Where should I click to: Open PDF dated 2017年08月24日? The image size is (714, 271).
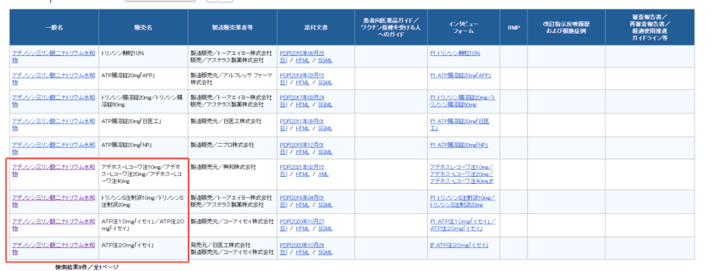[x=302, y=102]
